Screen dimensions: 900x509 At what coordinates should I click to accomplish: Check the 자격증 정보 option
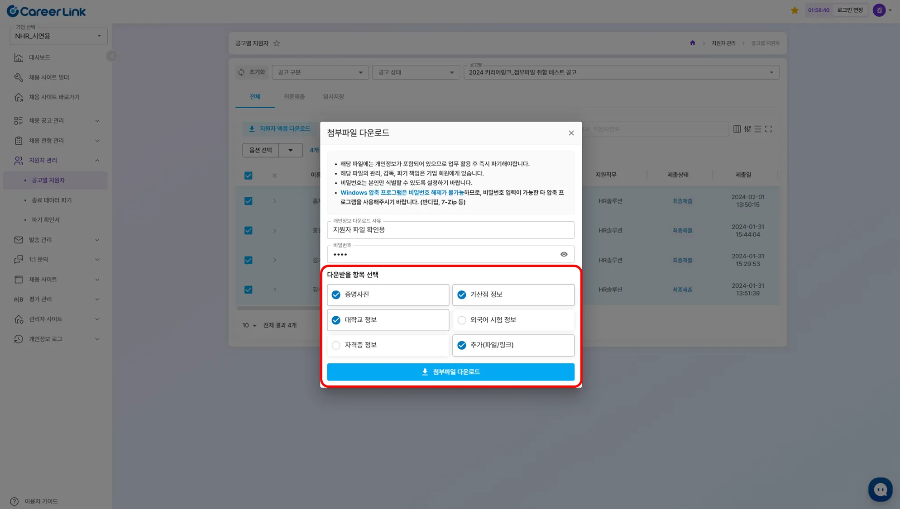[x=336, y=345]
